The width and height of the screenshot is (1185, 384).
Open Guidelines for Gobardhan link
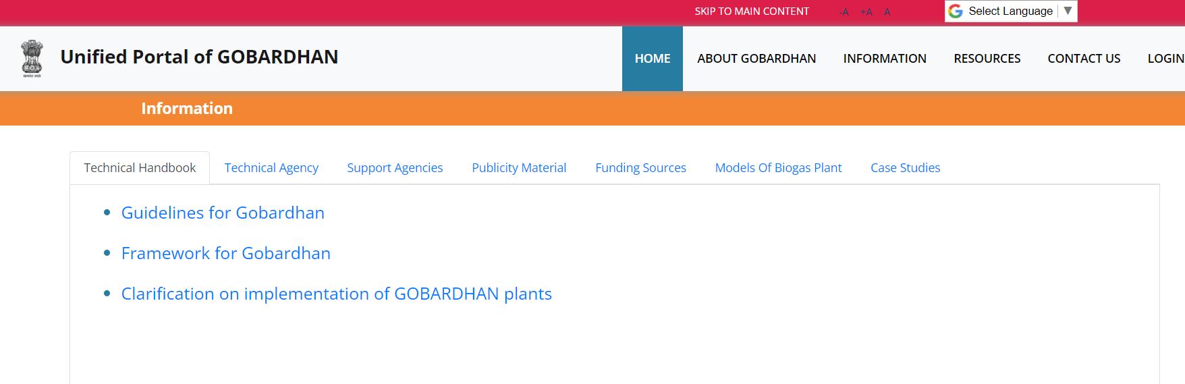pyautogui.click(x=223, y=213)
